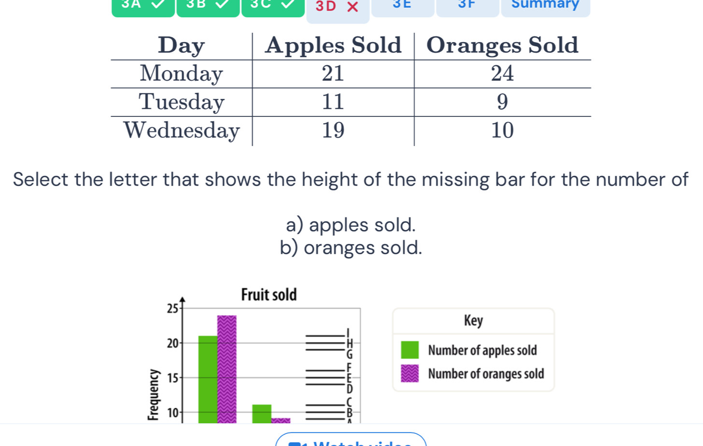Viewport: 703px width, 446px height.
Task: Click the tall green Monday apples bar
Action: pos(208,379)
